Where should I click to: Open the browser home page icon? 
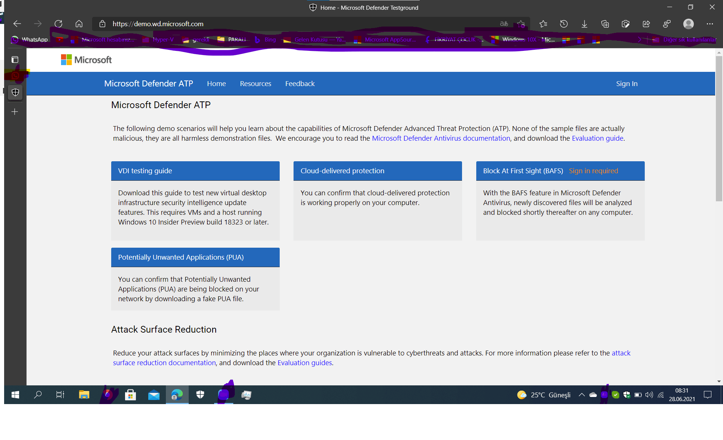tap(79, 24)
